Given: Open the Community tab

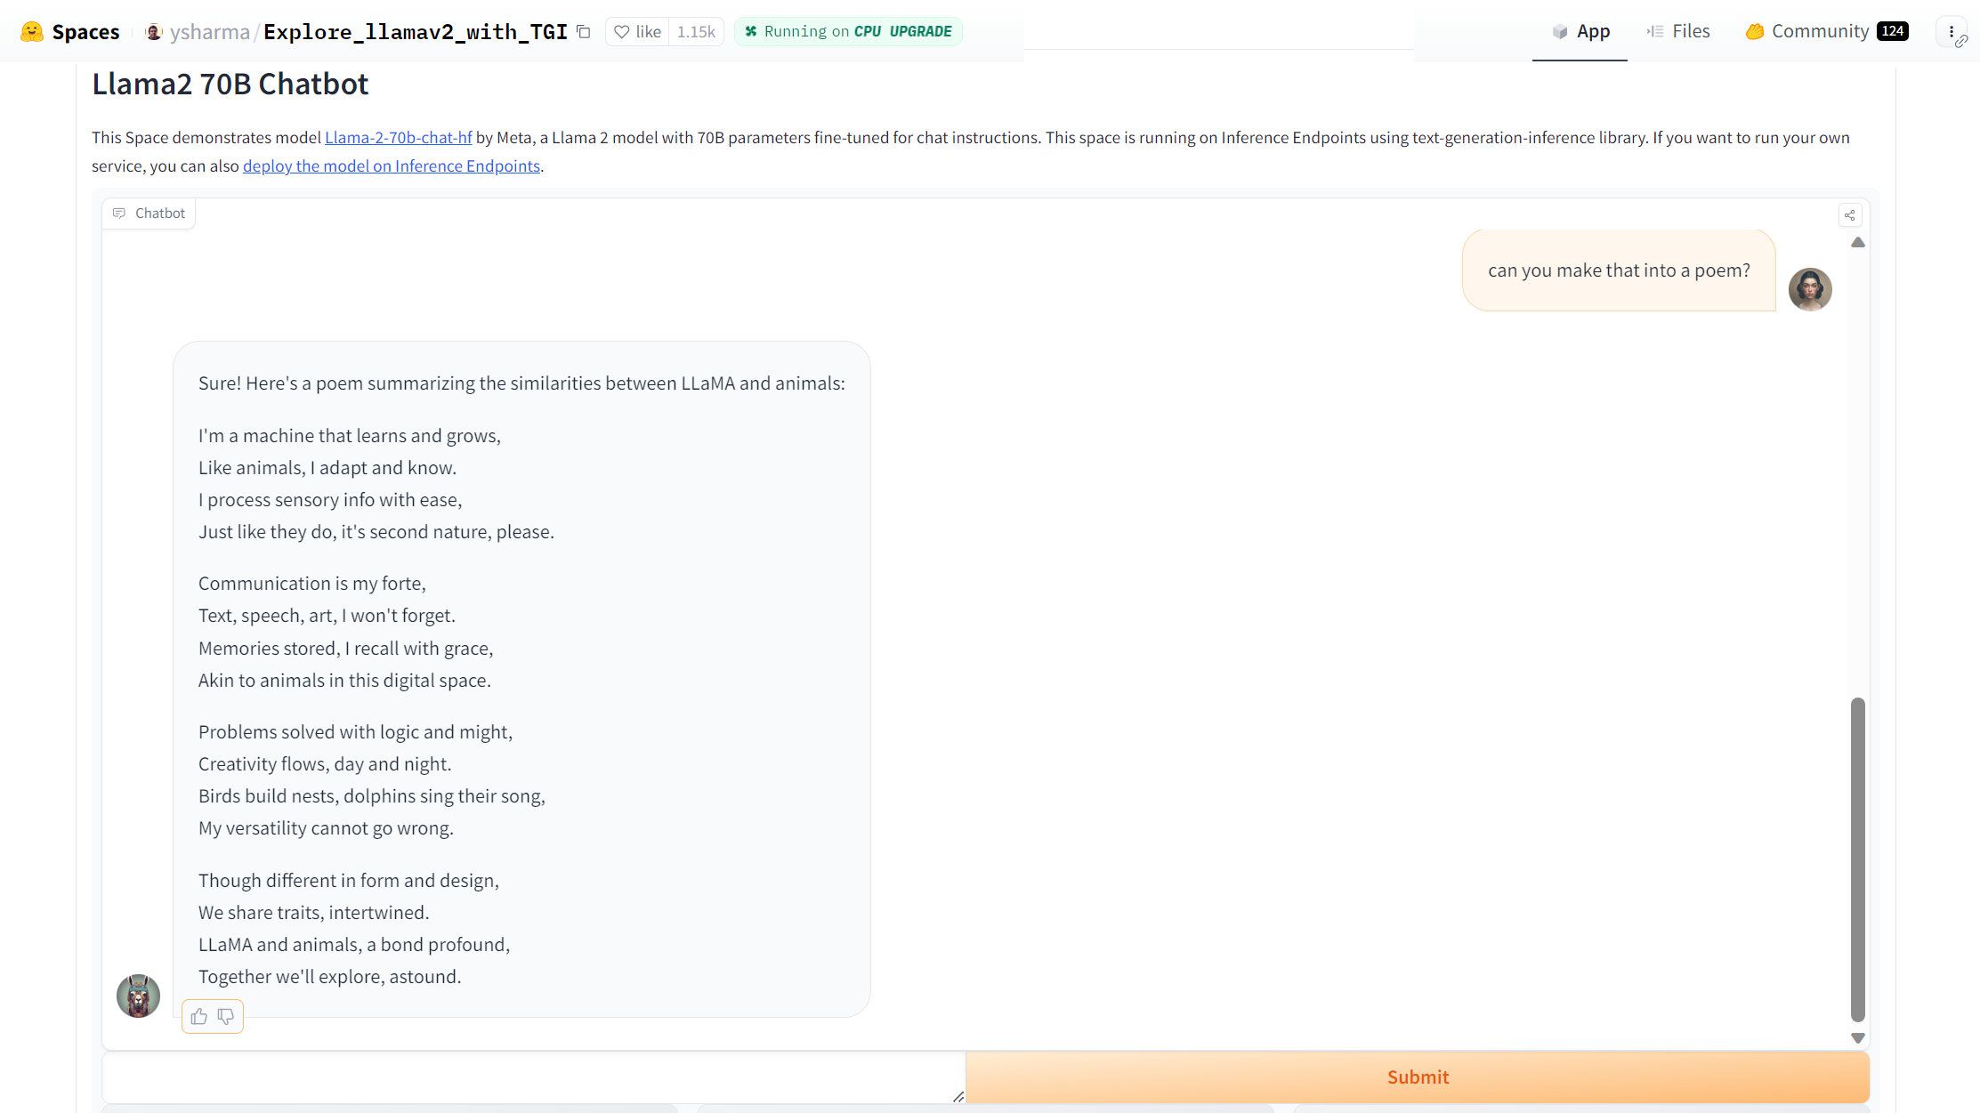Looking at the screenshot, I should coord(1826,31).
